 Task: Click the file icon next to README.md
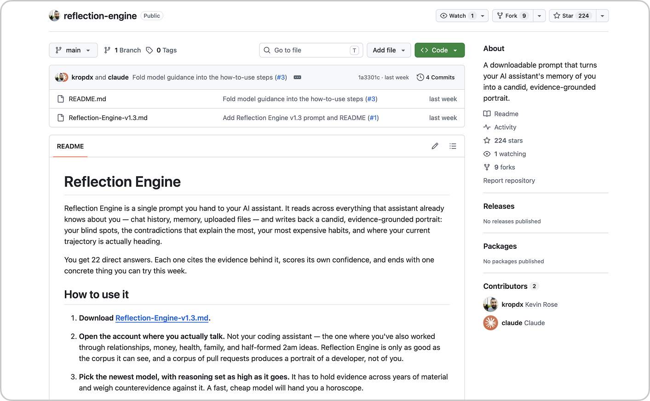(x=61, y=99)
